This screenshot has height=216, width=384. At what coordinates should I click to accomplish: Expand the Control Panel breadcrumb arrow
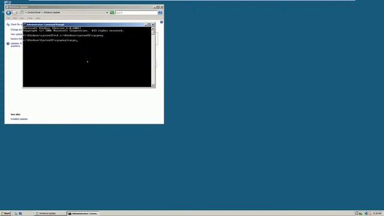pyautogui.click(x=42, y=13)
